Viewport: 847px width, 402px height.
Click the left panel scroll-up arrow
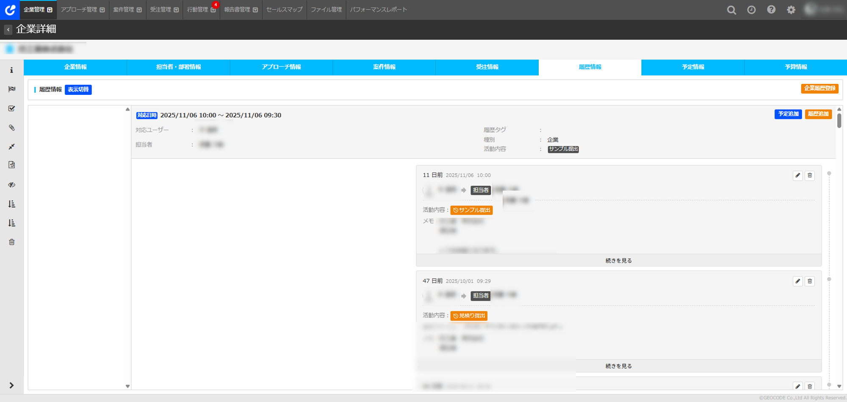coord(127,109)
